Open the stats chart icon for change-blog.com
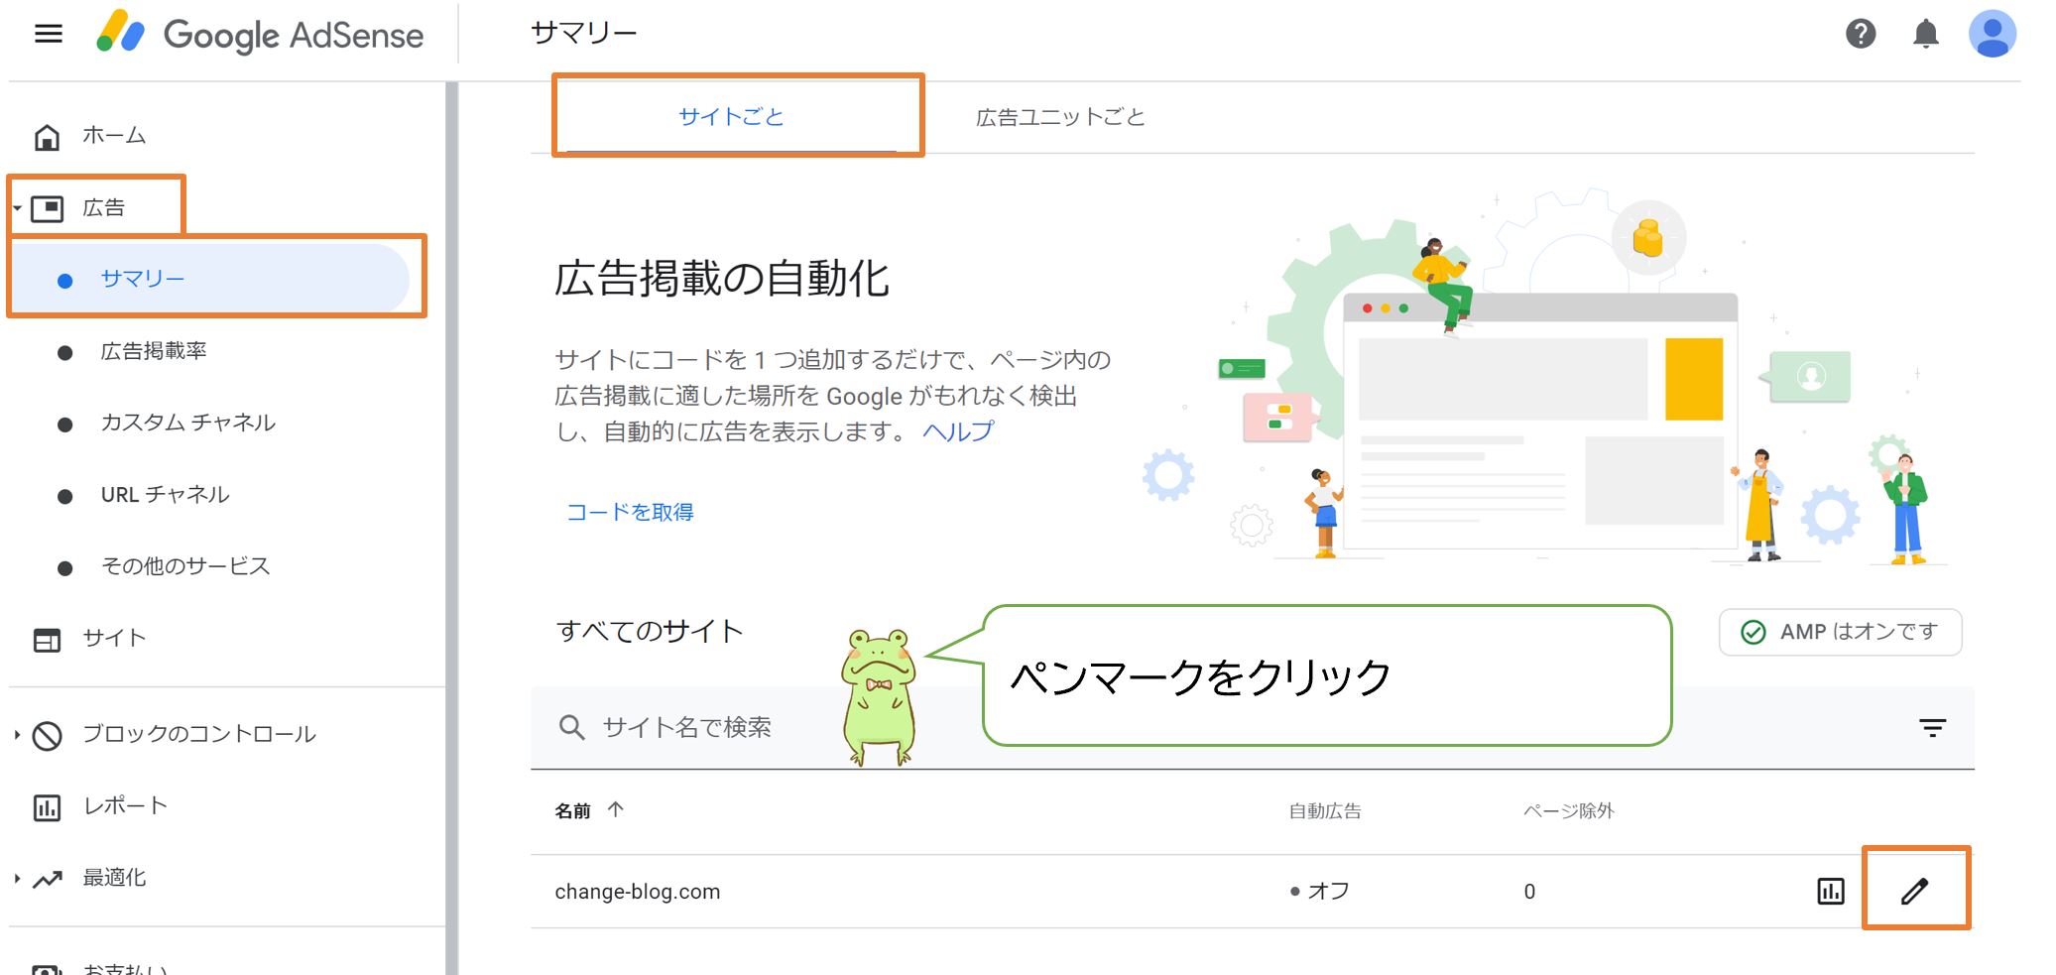The width and height of the screenshot is (2056, 975). 1833,889
